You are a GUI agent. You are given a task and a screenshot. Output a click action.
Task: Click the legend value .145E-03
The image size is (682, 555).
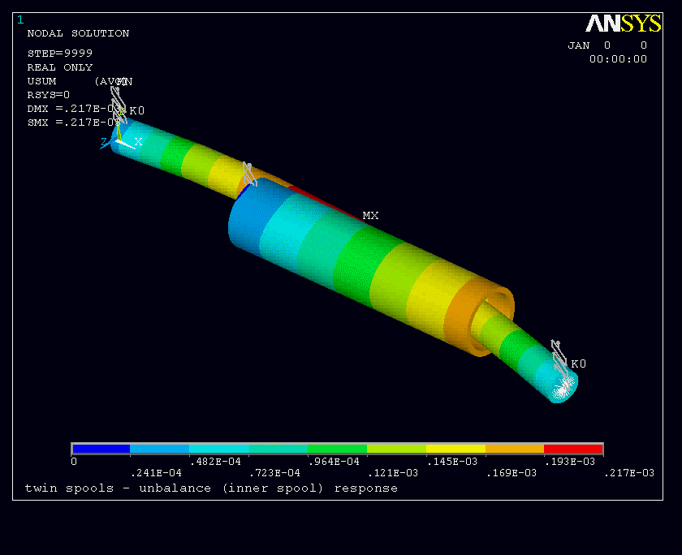click(x=452, y=462)
